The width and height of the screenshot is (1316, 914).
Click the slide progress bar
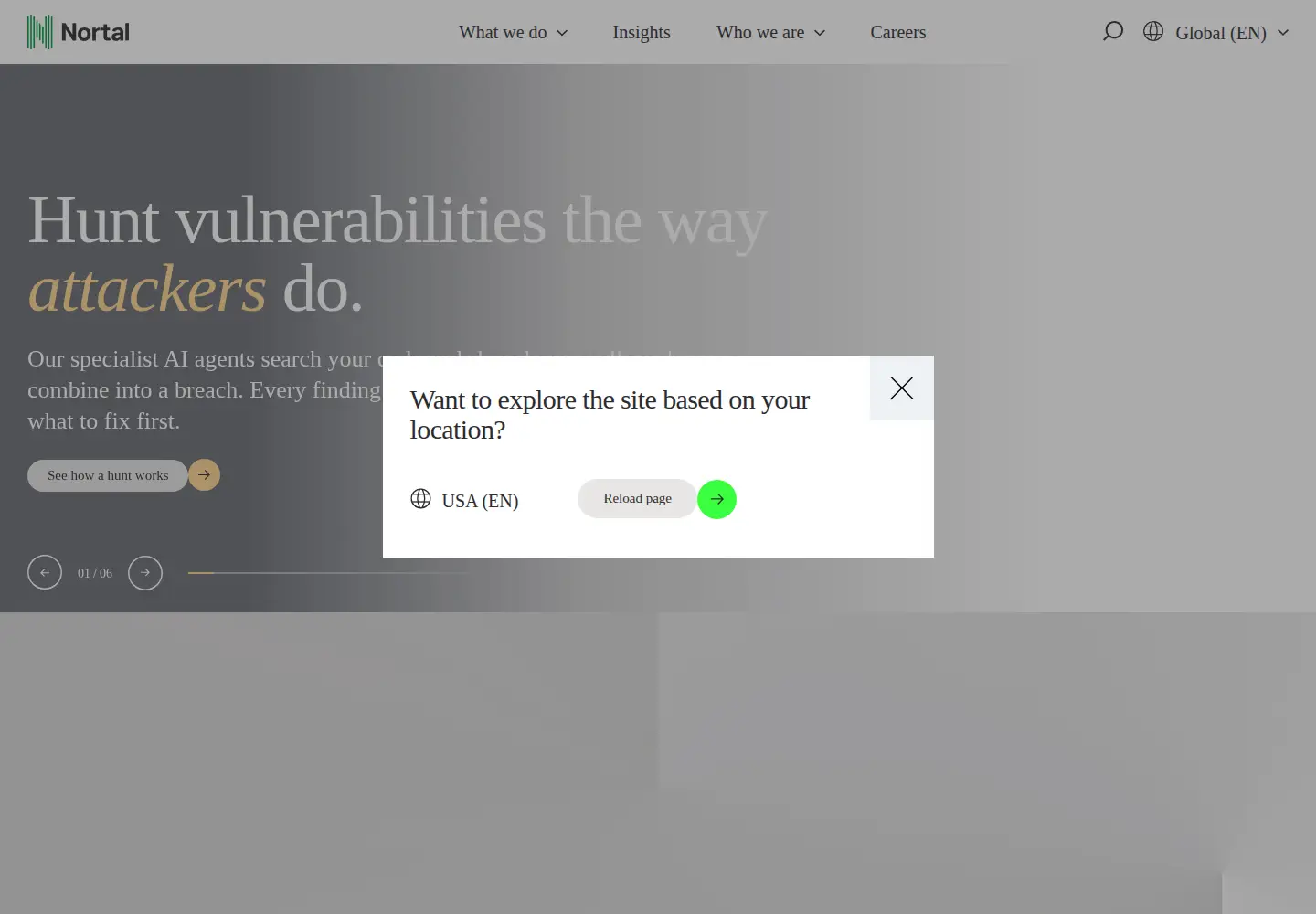pos(327,573)
